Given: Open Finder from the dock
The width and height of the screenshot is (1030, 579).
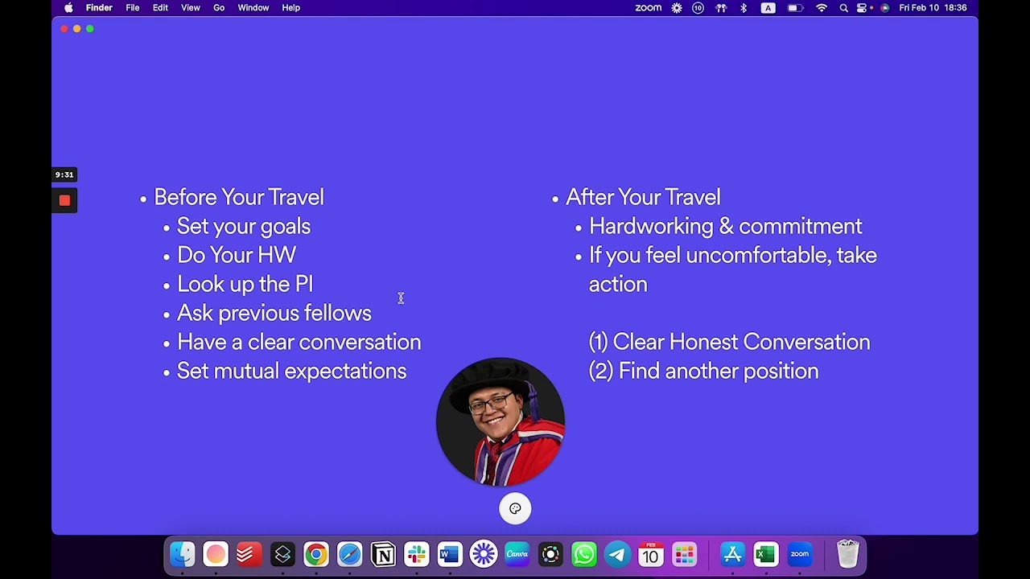Looking at the screenshot, I should pos(182,554).
